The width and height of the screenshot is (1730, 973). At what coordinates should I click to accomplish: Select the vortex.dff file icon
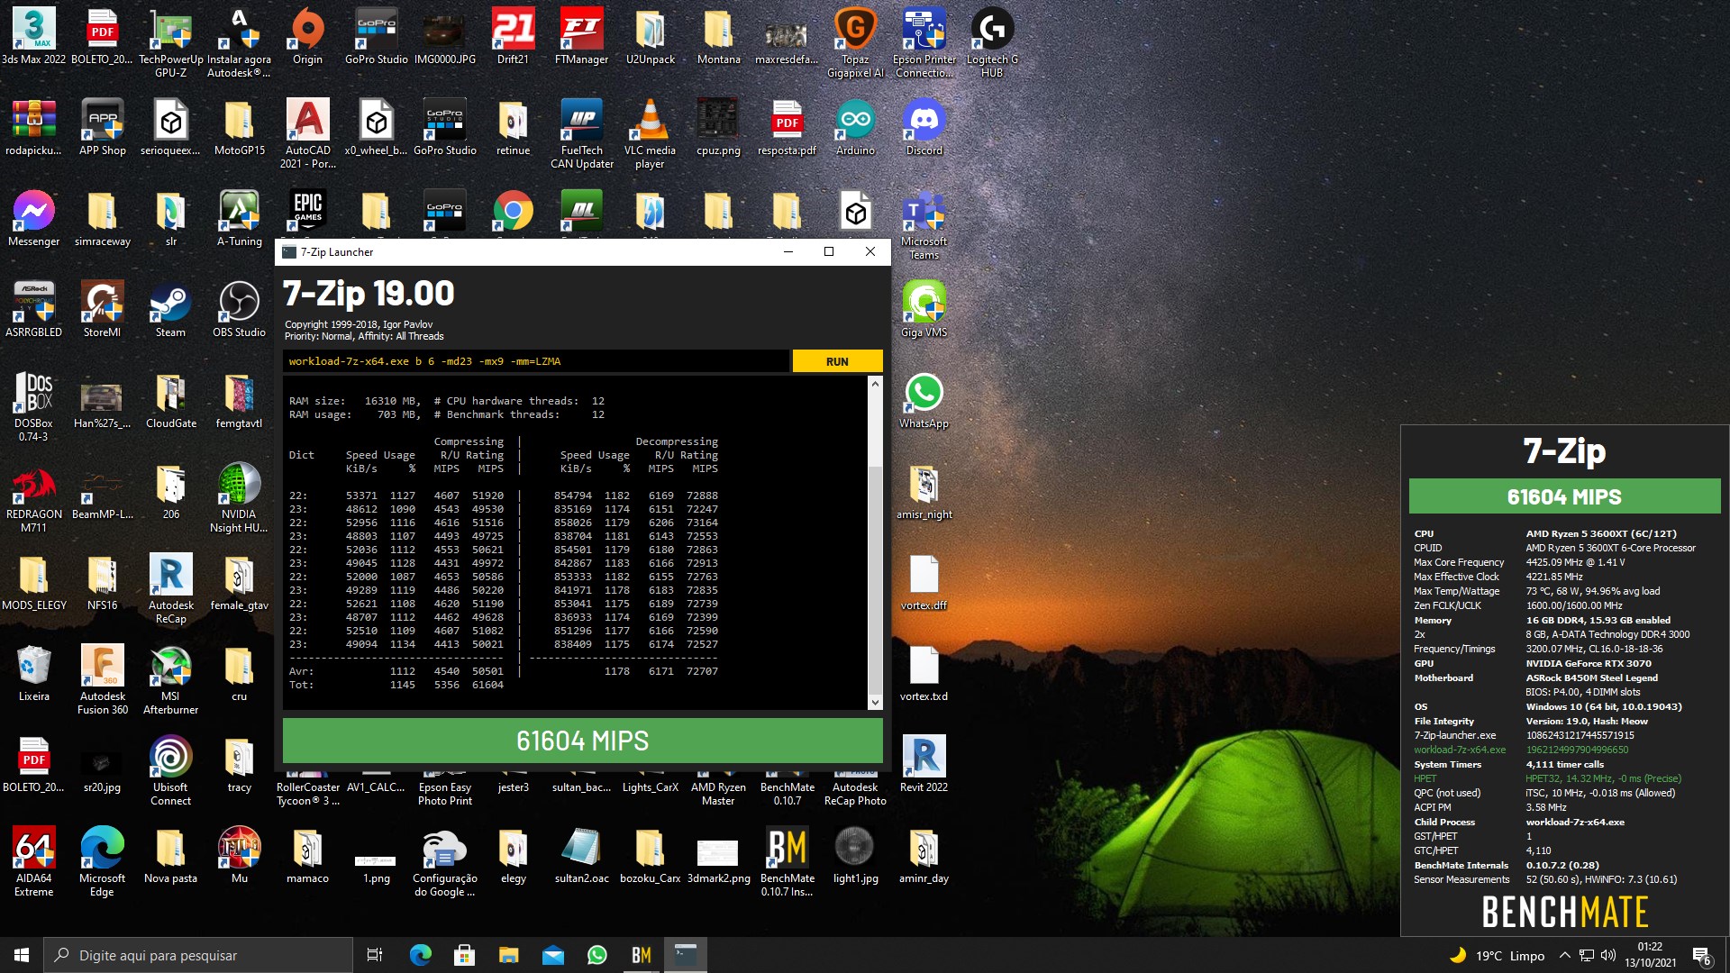pos(924,583)
